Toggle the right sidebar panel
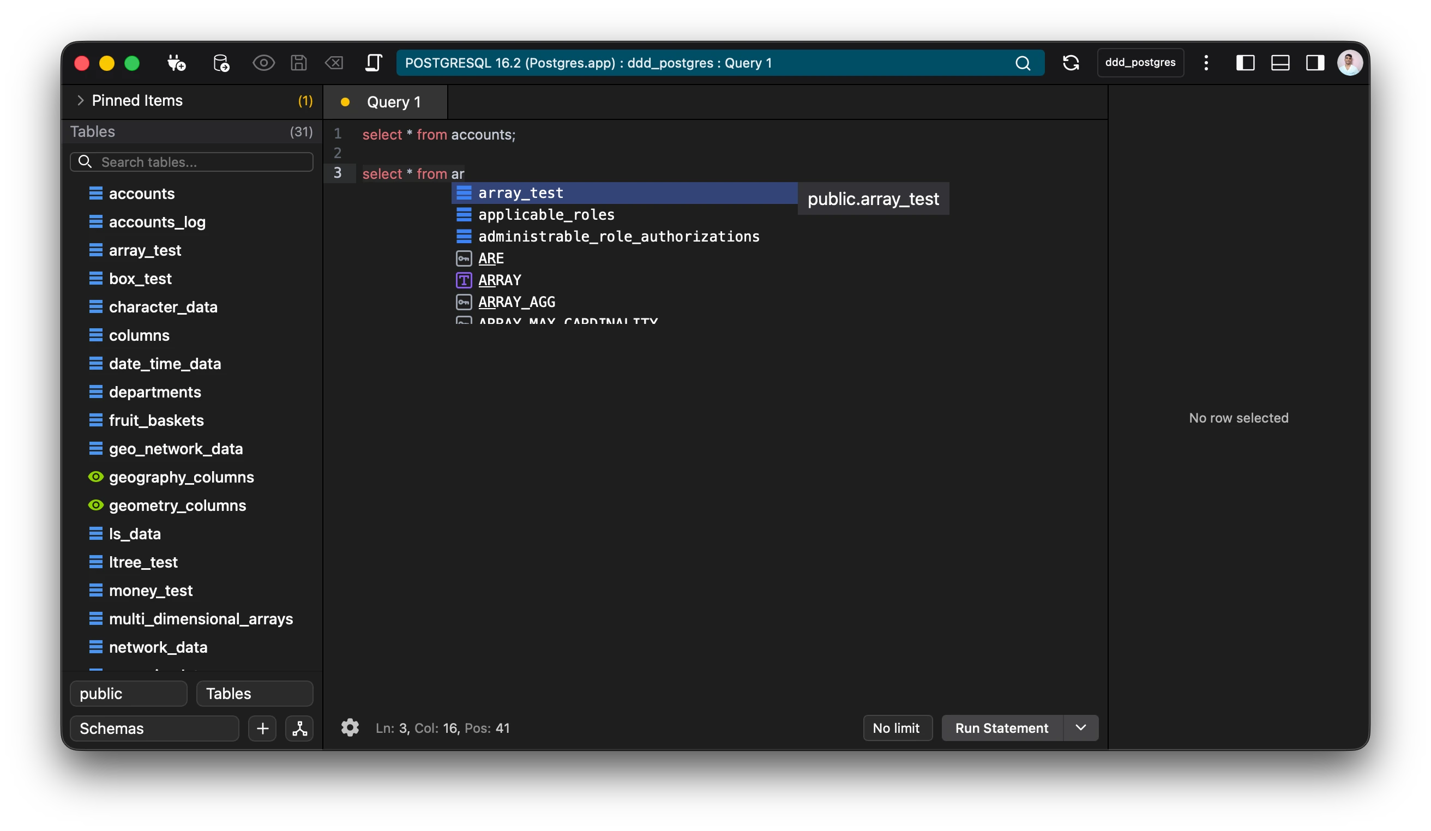Screen dimensions: 1431x831 pyautogui.click(x=1315, y=63)
